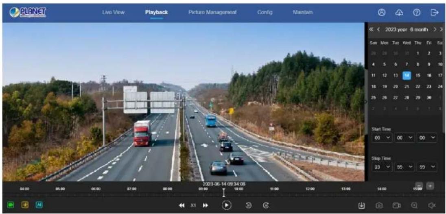Viewport: 446px width, 214px height.
Task: Go to previous year double arrow
Action: click(x=371, y=29)
